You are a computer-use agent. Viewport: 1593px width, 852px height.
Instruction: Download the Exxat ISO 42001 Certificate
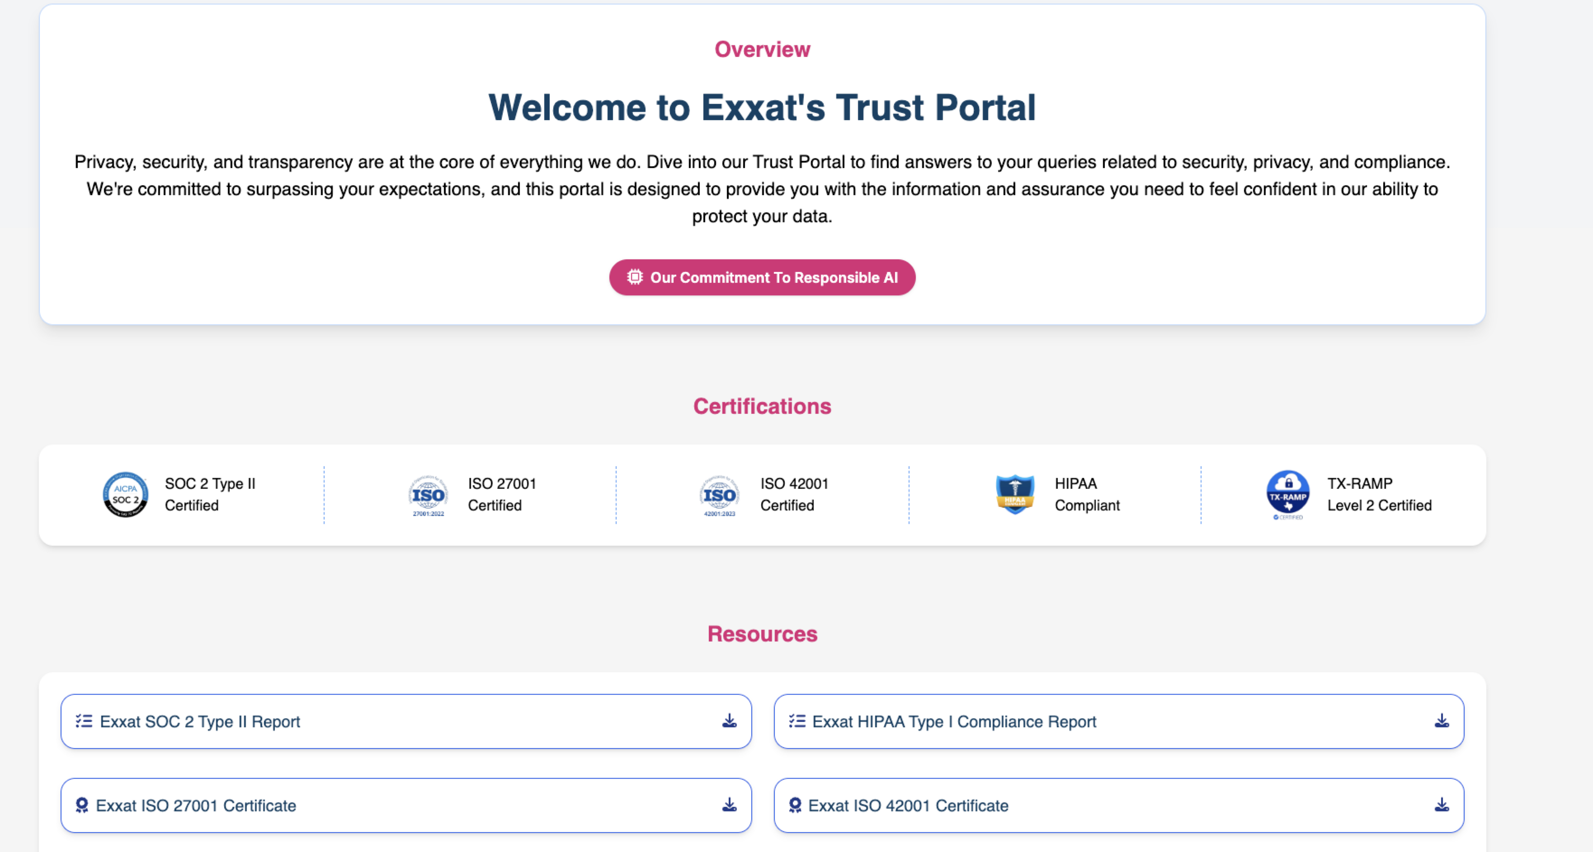point(1442,805)
